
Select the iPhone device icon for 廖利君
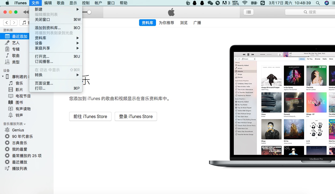(x=7, y=77)
